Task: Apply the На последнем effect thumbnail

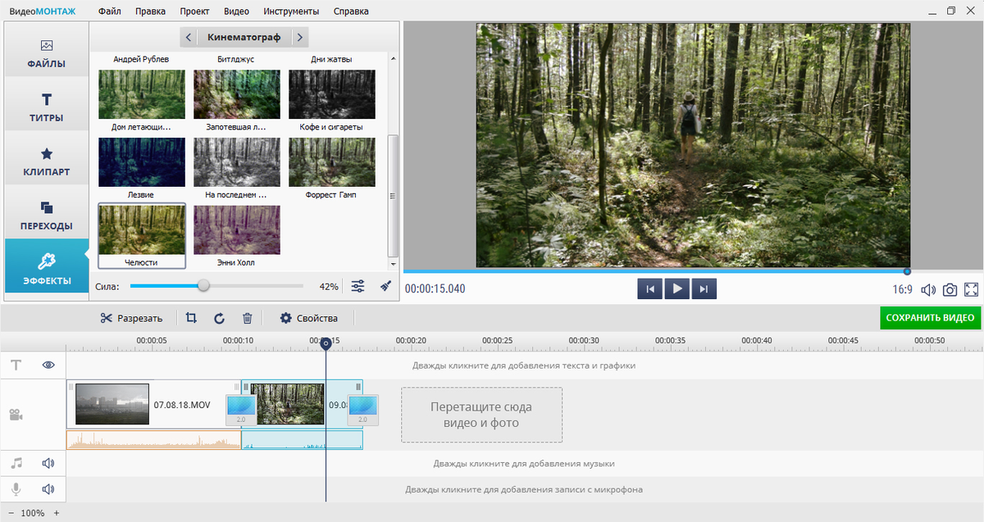Action: pyautogui.click(x=237, y=162)
